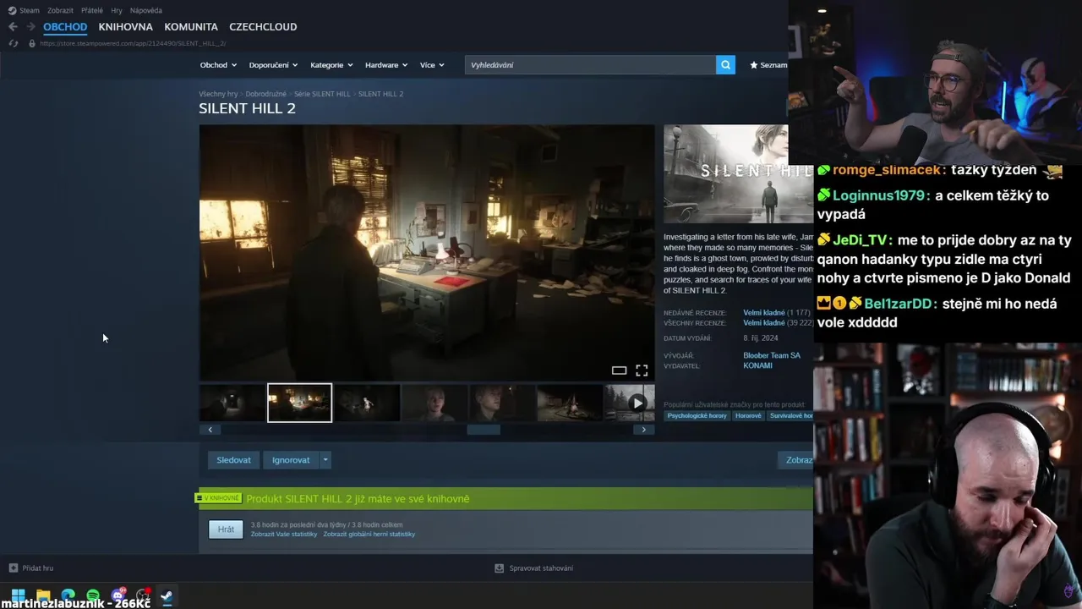Open the 'Hardware' dropdown menu

click(x=386, y=65)
